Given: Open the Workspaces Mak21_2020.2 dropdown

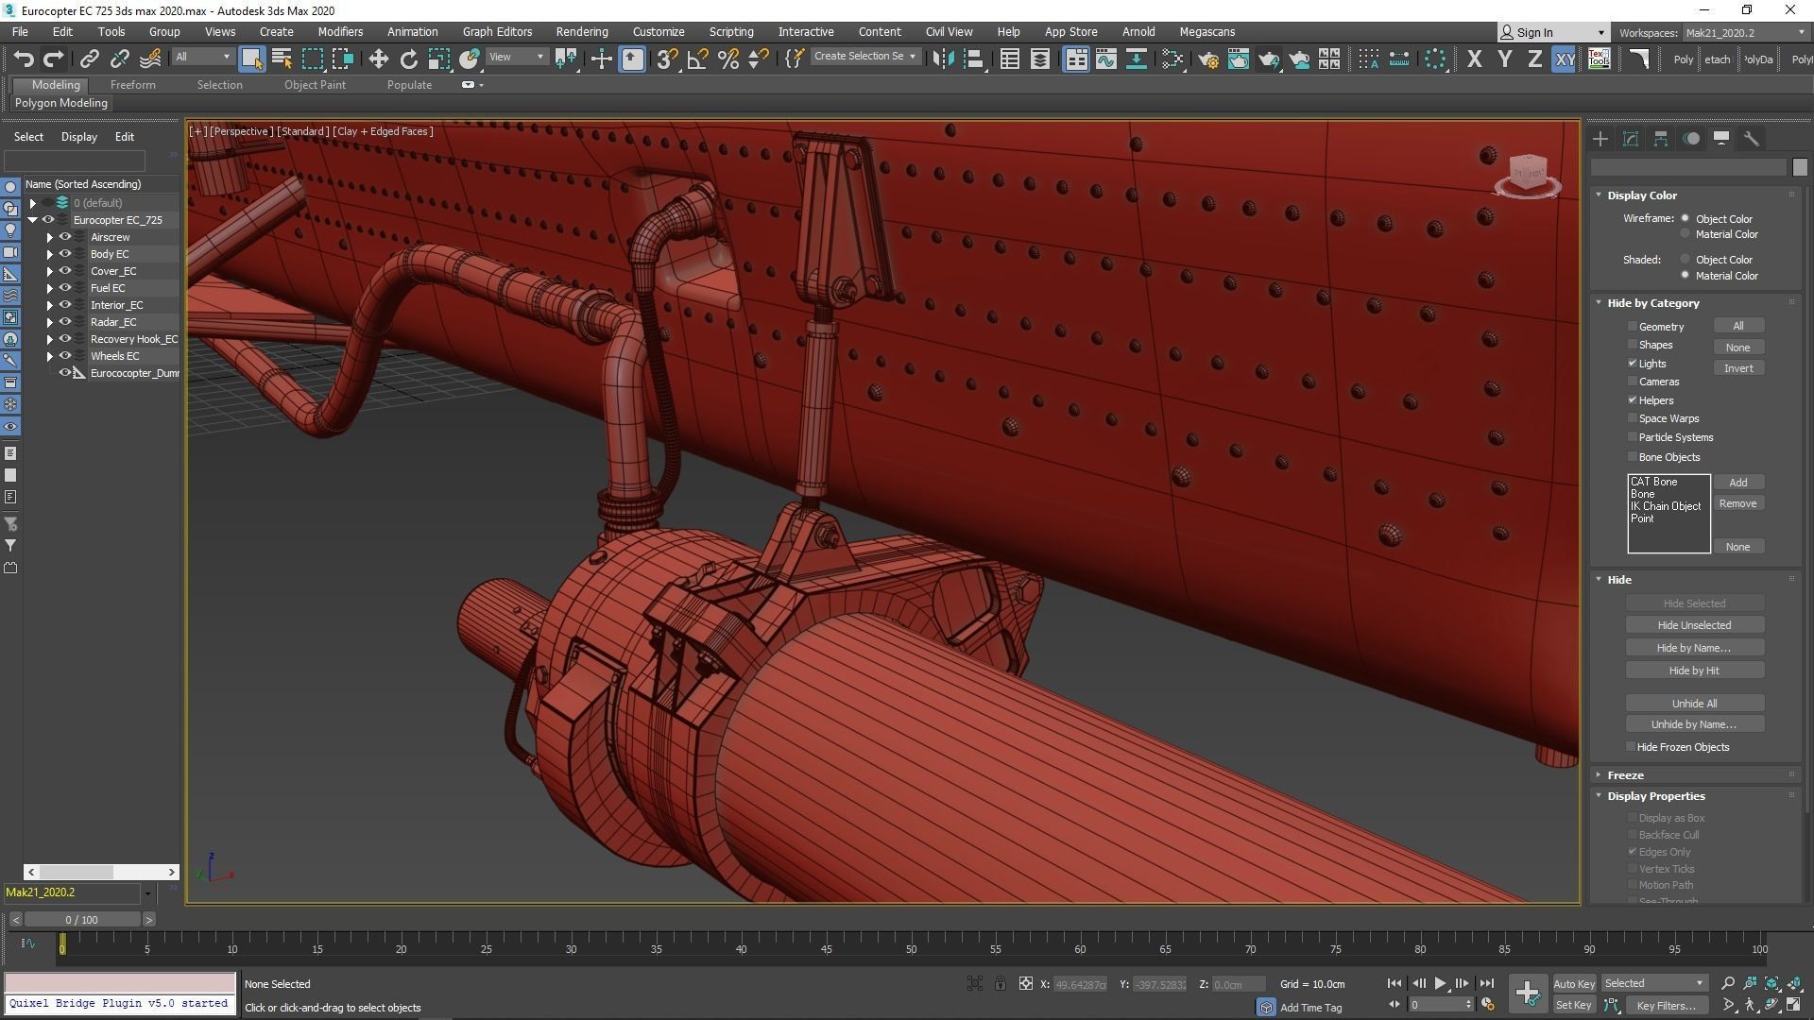Looking at the screenshot, I should tap(1744, 32).
